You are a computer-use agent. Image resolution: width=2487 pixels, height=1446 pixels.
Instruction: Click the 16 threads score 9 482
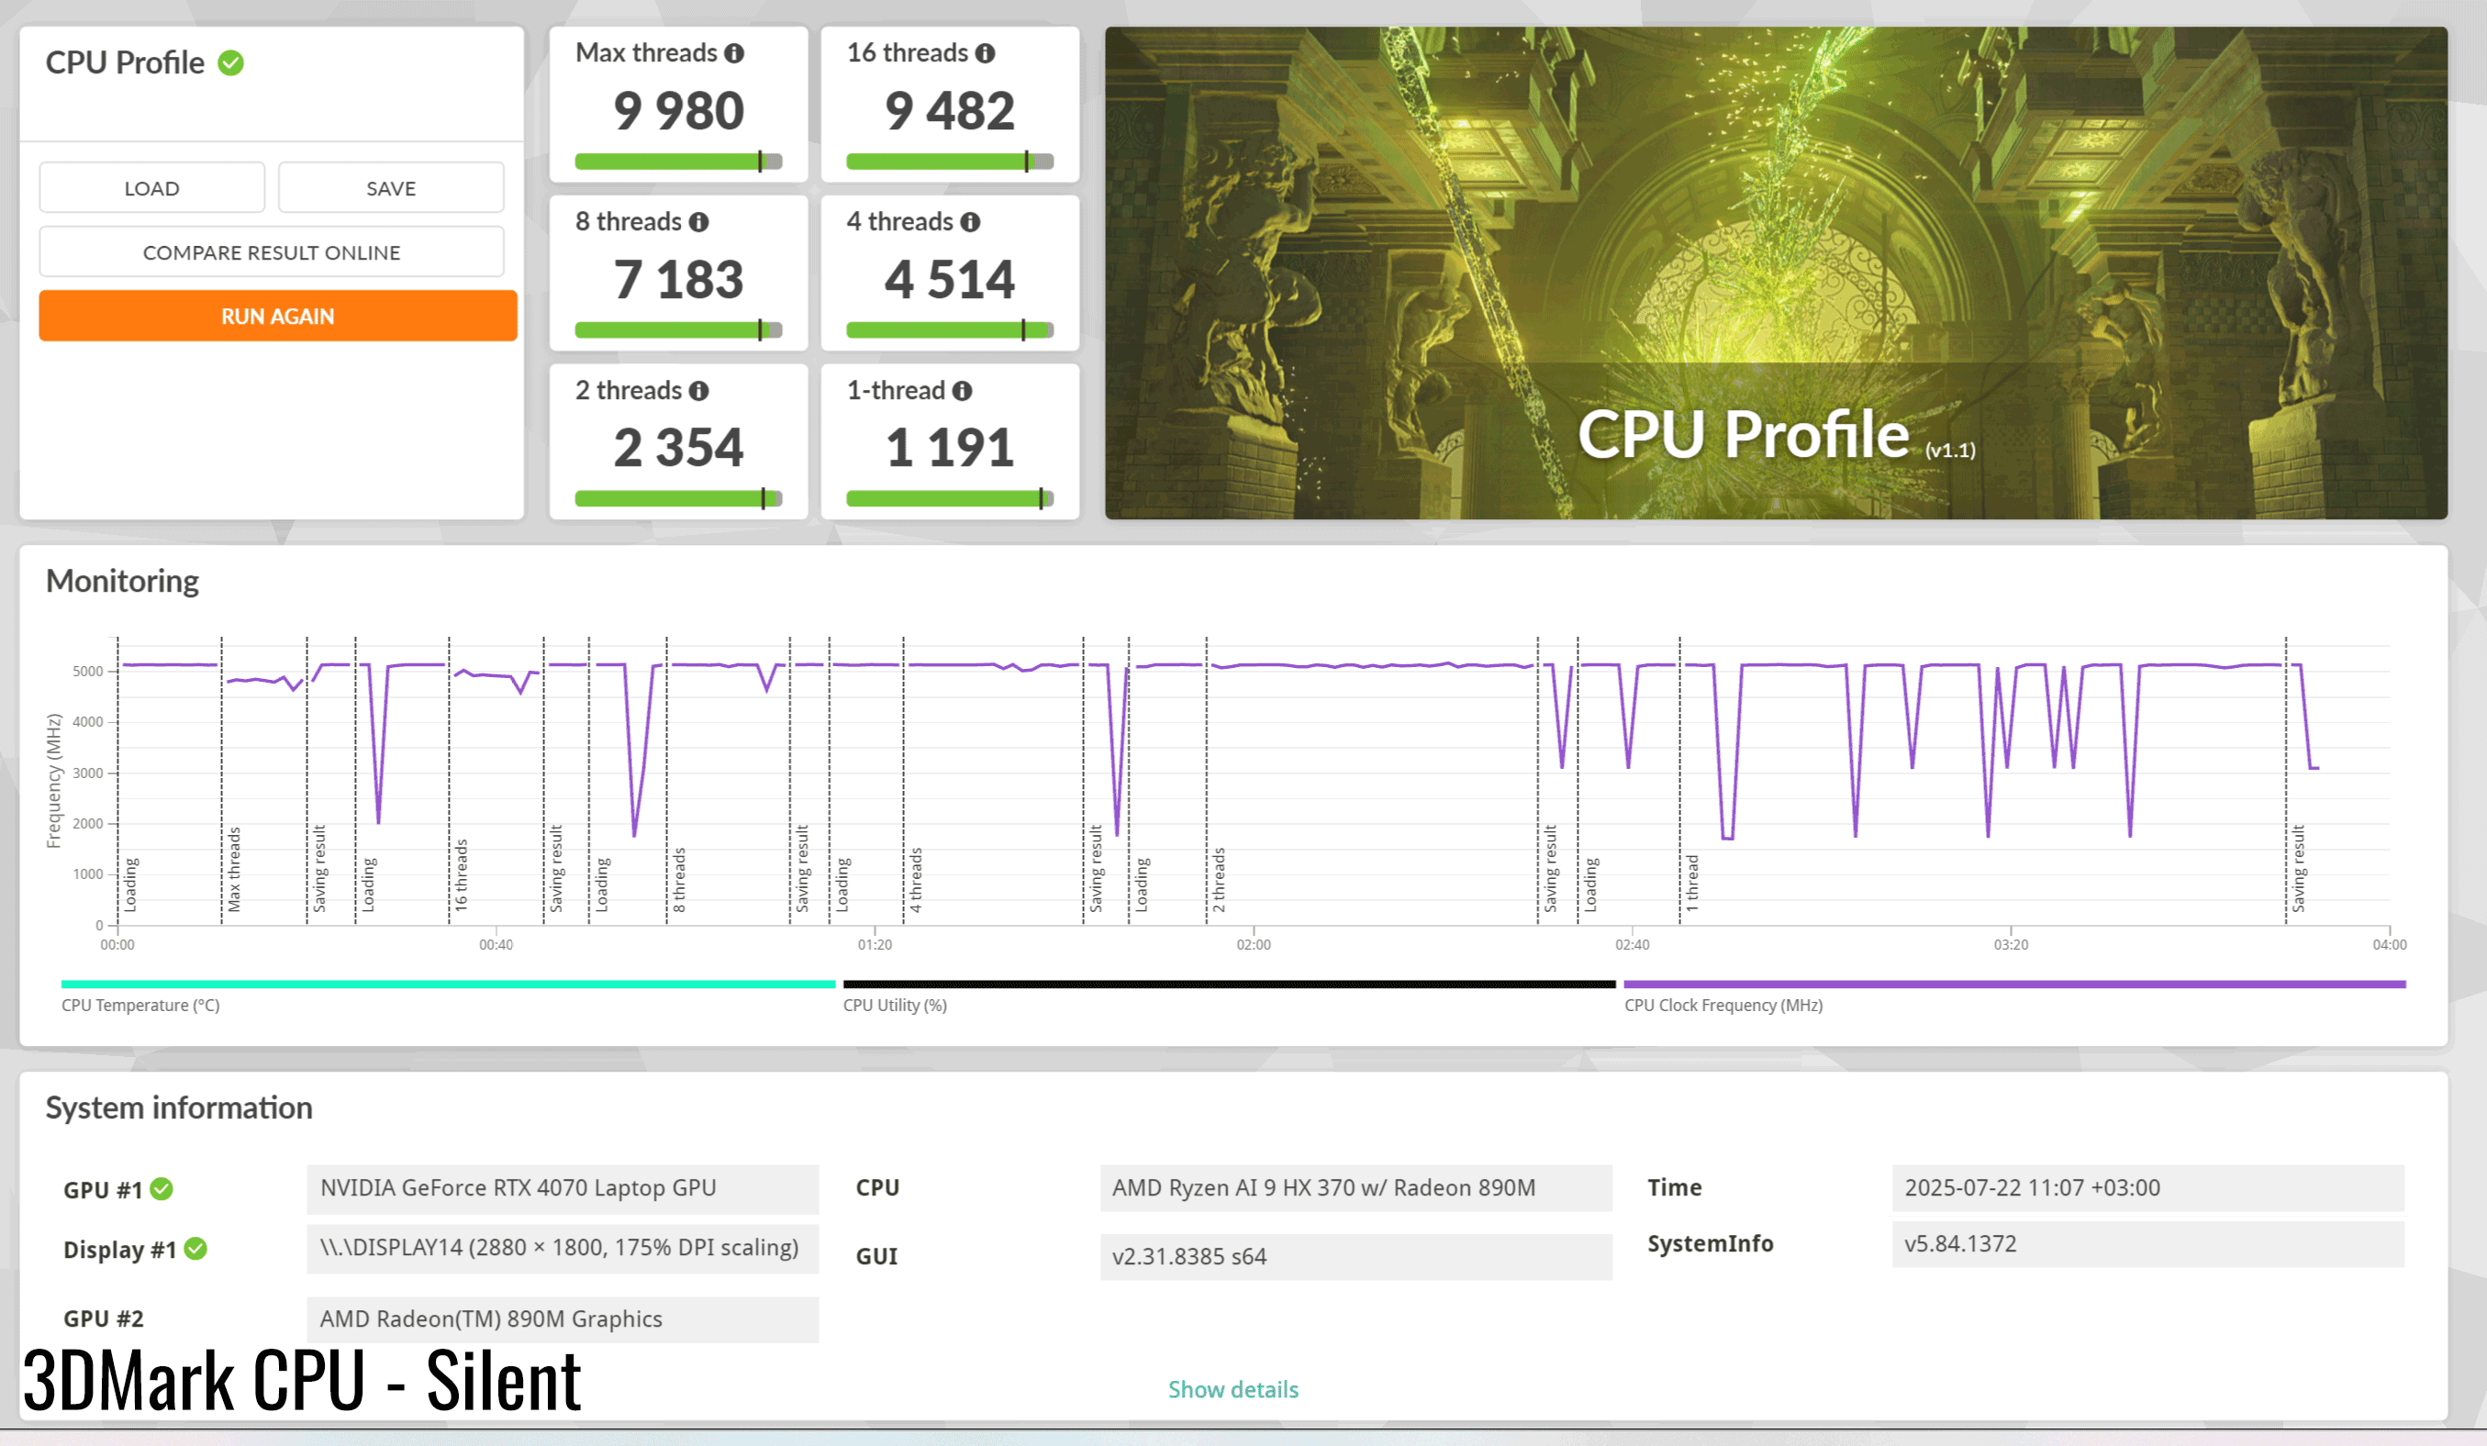point(950,109)
